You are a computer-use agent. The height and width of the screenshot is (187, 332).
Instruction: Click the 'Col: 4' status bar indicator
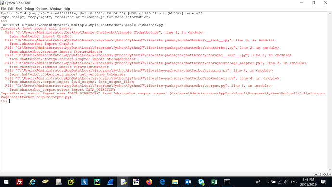327,174
